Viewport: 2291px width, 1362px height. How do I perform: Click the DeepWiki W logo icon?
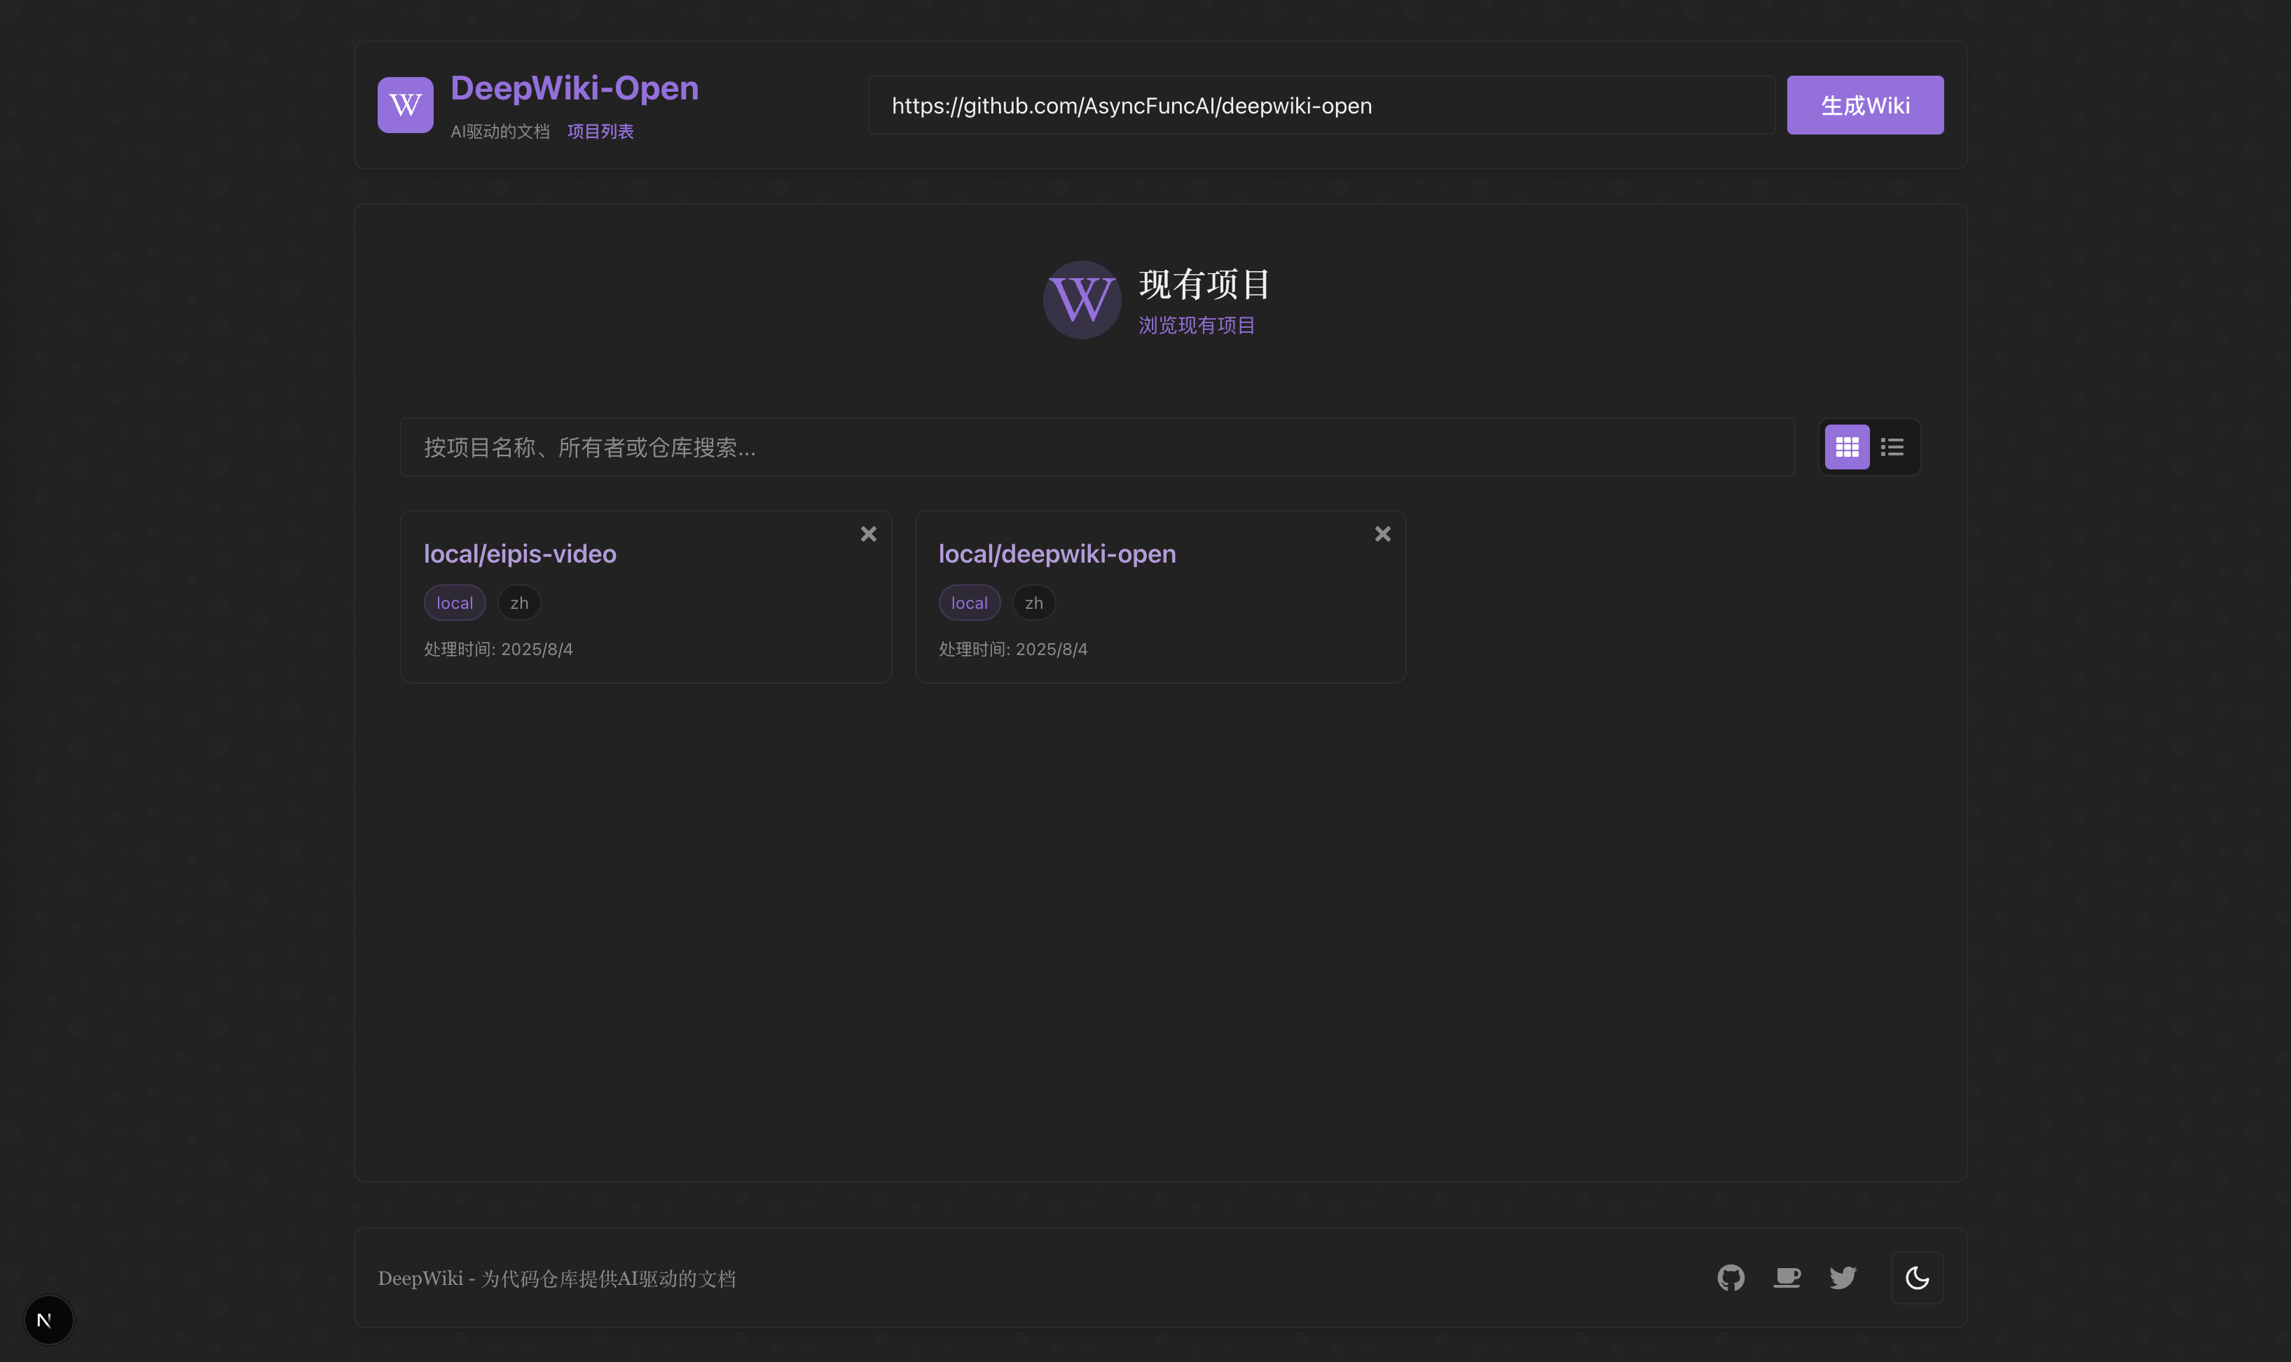405,104
